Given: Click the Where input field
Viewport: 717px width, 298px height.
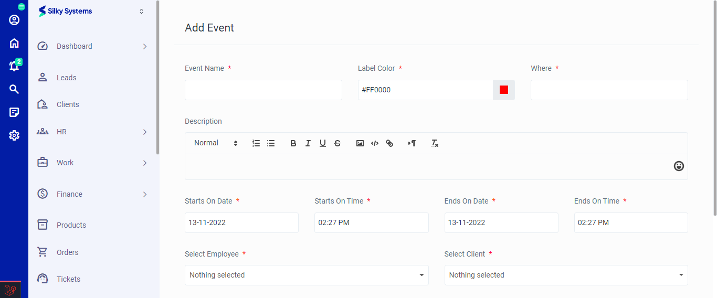Looking at the screenshot, I should pyautogui.click(x=609, y=90).
